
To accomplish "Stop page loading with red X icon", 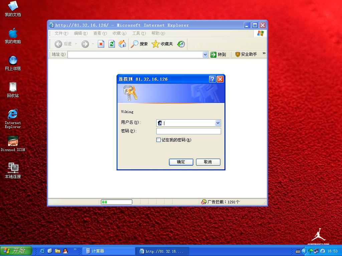I will coord(101,44).
